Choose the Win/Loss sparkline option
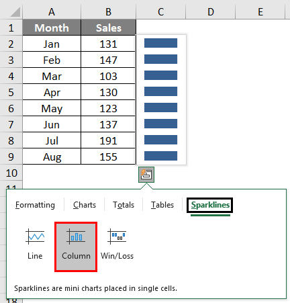Viewport: 290px width, 303px height. (117, 246)
